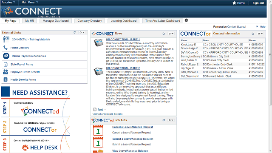This screenshot has width=272, height=153.
Task: Refresh the External Links pagelet
Action: pyautogui.click(x=75, y=32)
